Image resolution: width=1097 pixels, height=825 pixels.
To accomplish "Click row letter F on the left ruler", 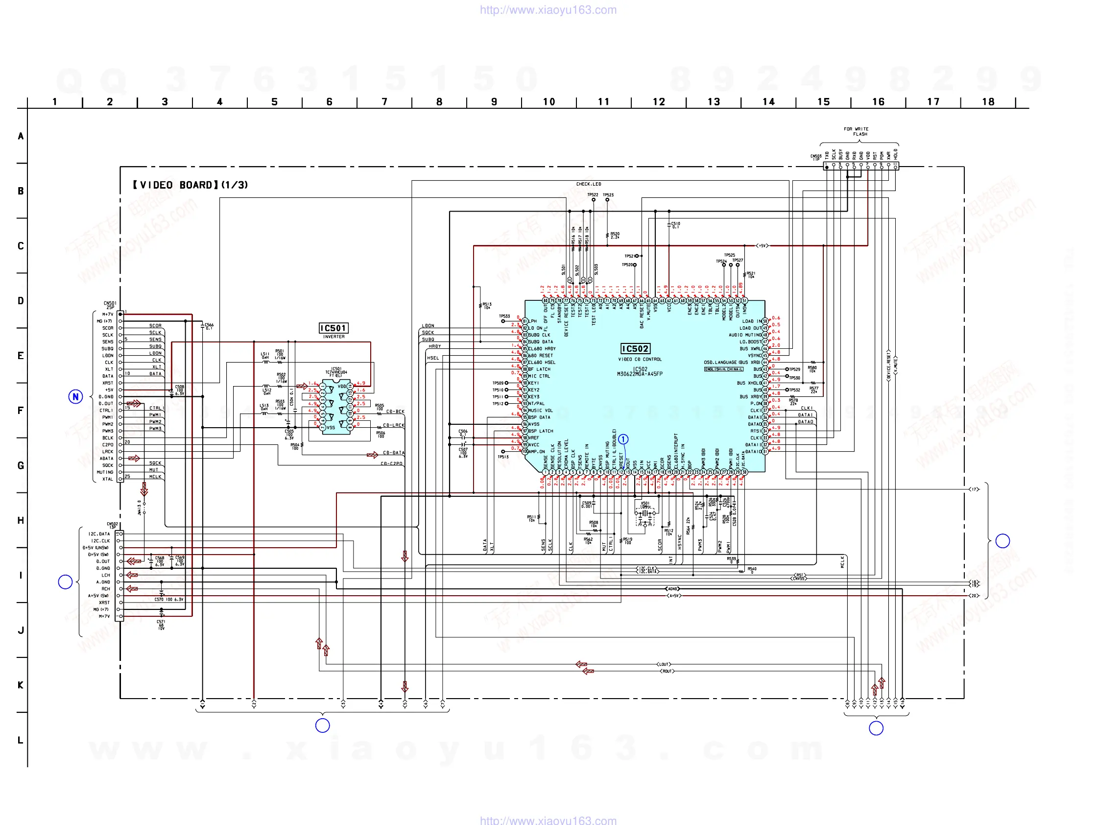I will (21, 410).
